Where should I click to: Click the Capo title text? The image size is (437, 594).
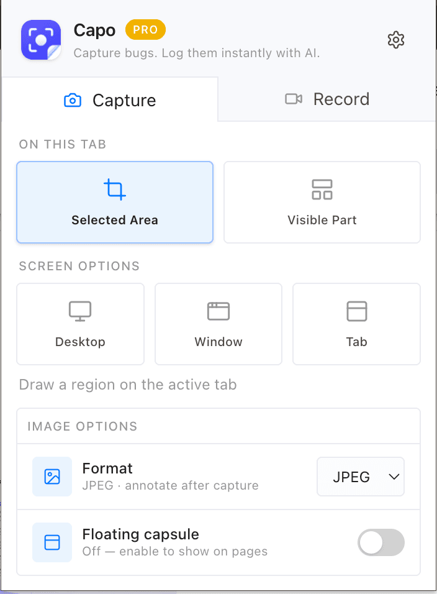point(94,30)
